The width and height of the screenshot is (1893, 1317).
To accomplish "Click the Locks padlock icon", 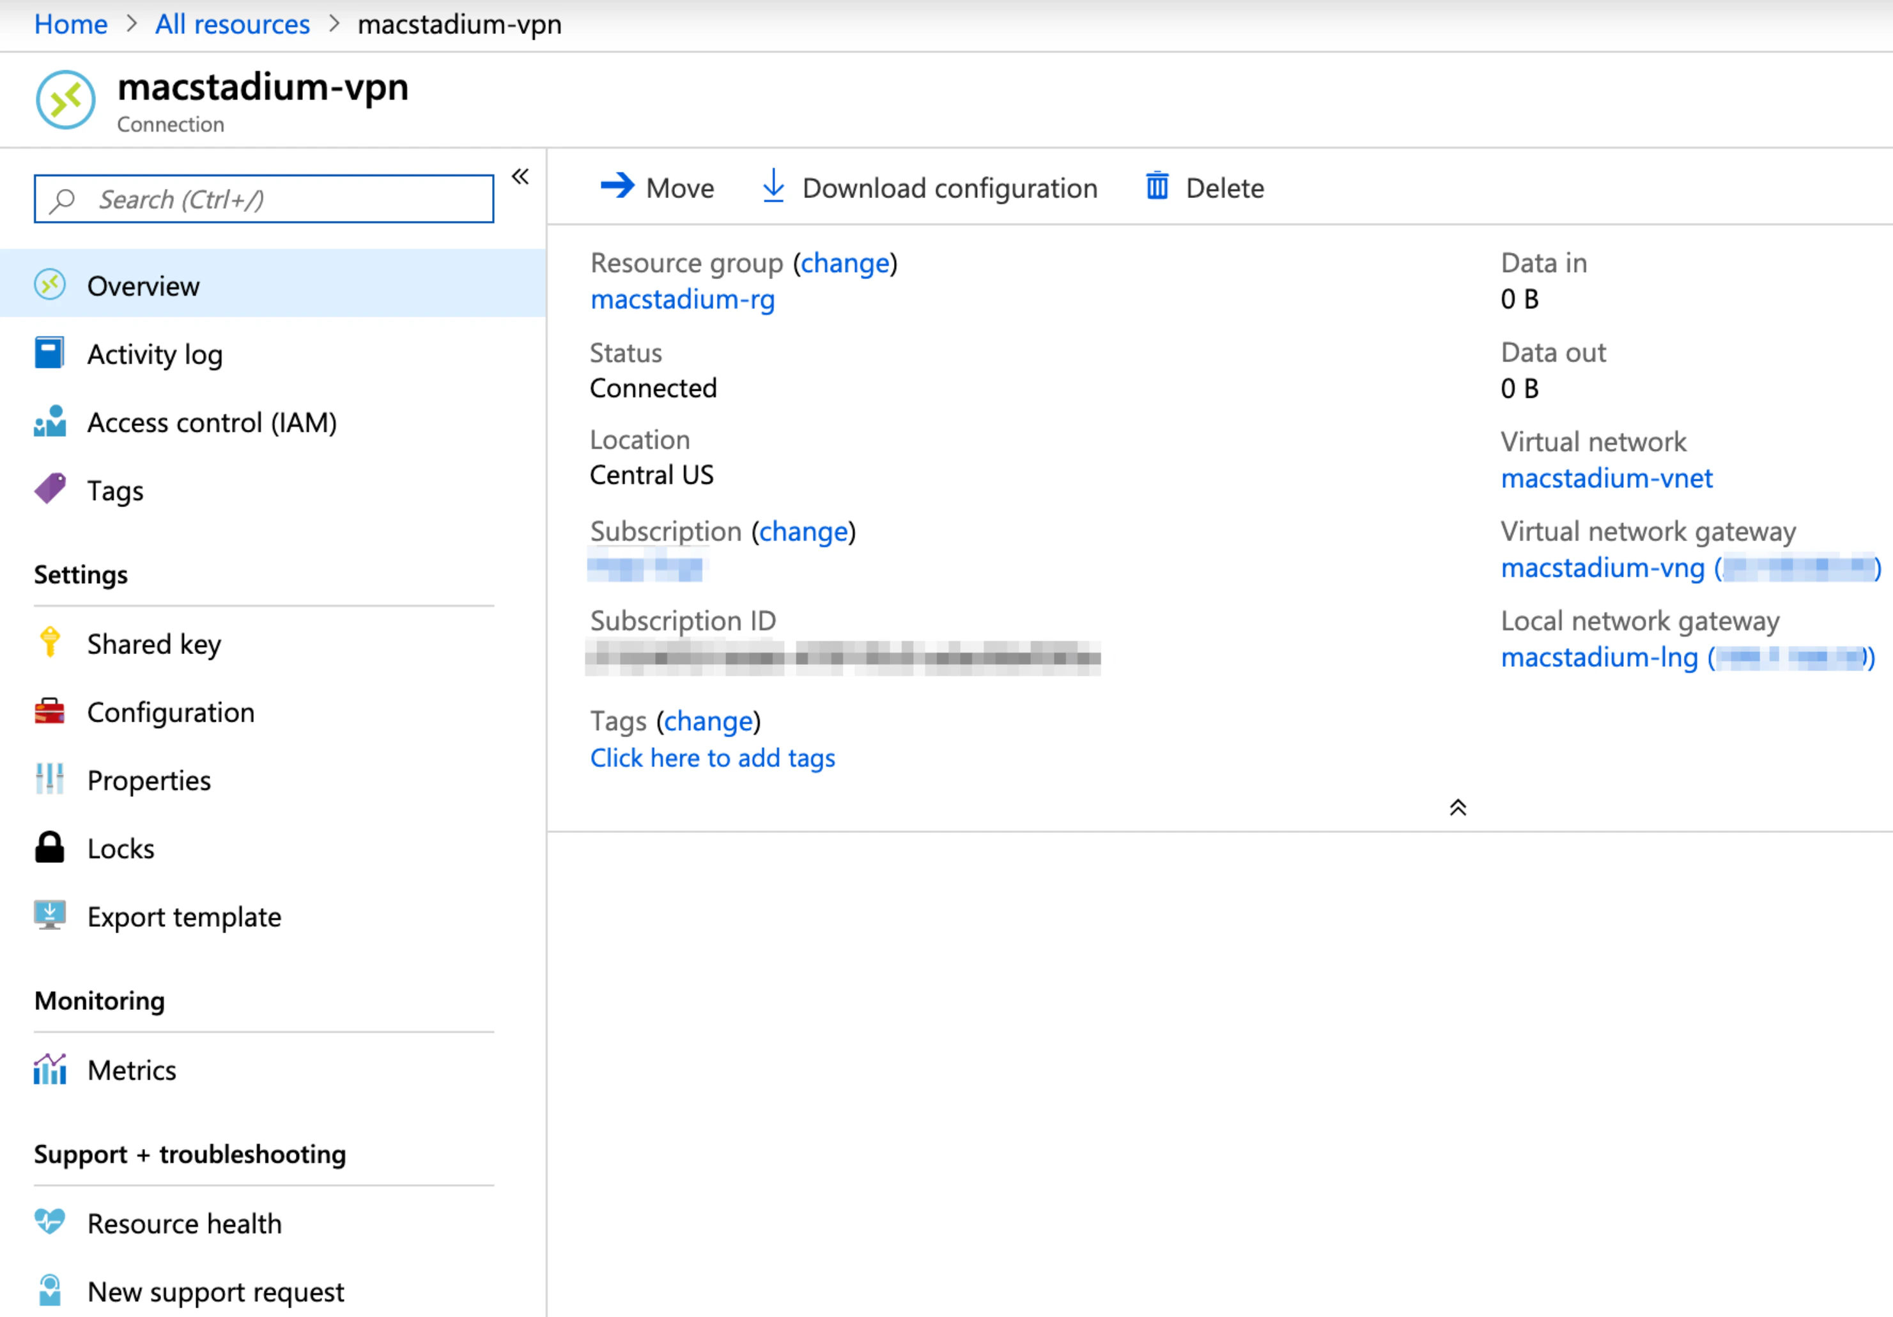I will (x=49, y=847).
